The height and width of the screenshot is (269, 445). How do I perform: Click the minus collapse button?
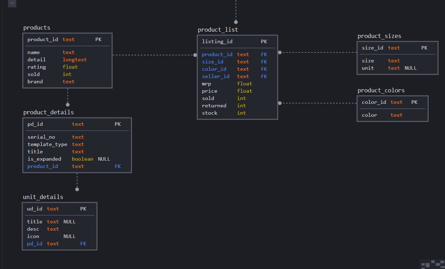pyautogui.click(x=12, y=3)
